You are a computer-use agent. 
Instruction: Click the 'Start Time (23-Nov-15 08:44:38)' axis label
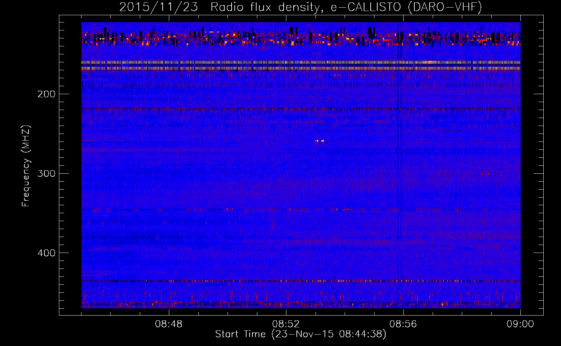click(x=301, y=334)
